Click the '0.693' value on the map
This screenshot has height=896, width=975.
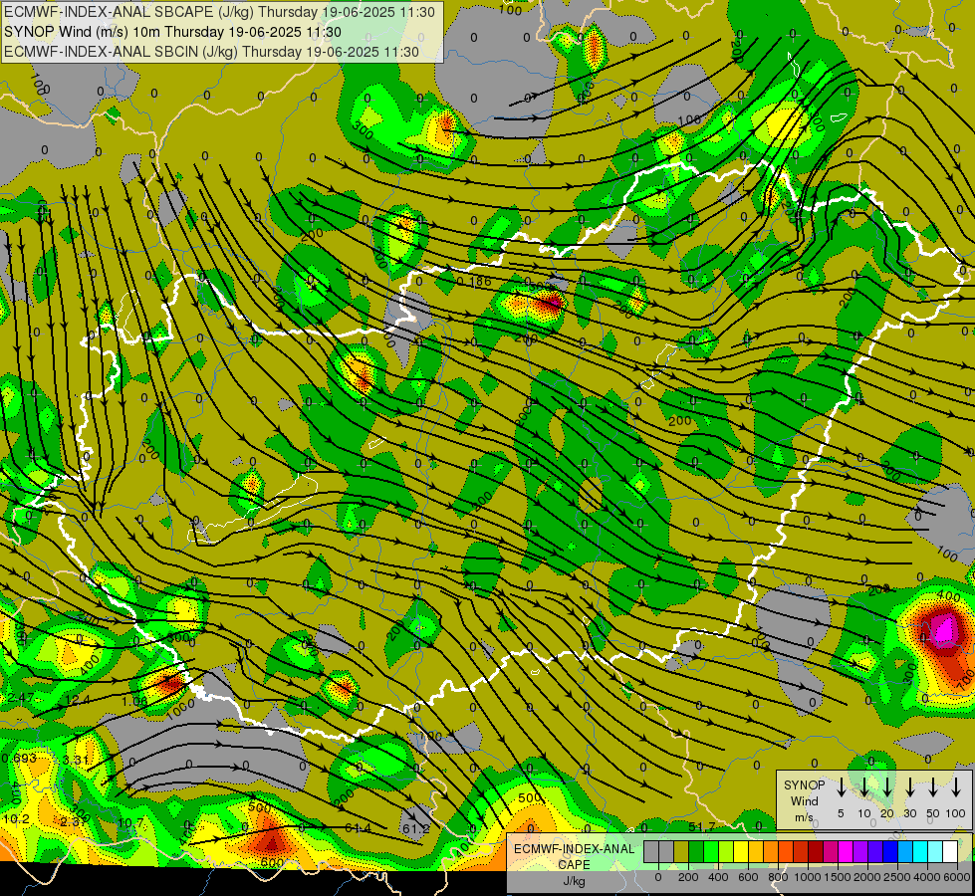tap(19, 759)
